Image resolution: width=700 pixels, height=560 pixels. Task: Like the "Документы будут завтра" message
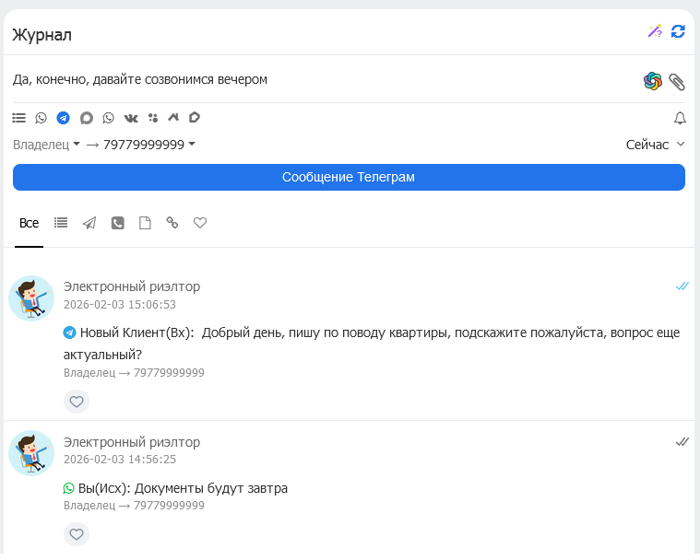tap(77, 534)
